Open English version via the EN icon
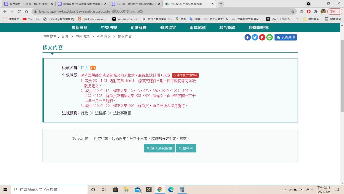The image size is (344, 194). coord(93,68)
